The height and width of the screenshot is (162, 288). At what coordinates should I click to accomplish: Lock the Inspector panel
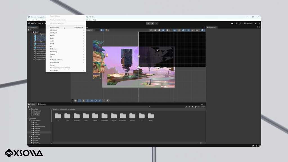click(257, 27)
